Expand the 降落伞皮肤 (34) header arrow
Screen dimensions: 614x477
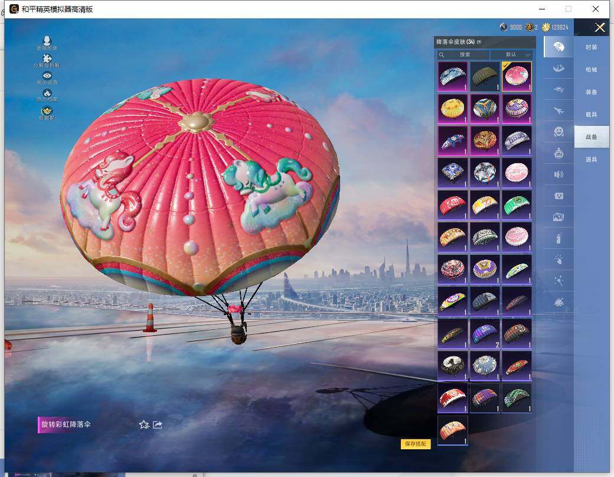coord(479,42)
